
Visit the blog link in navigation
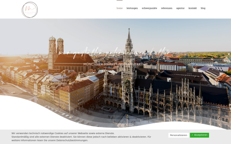[x=203, y=8]
